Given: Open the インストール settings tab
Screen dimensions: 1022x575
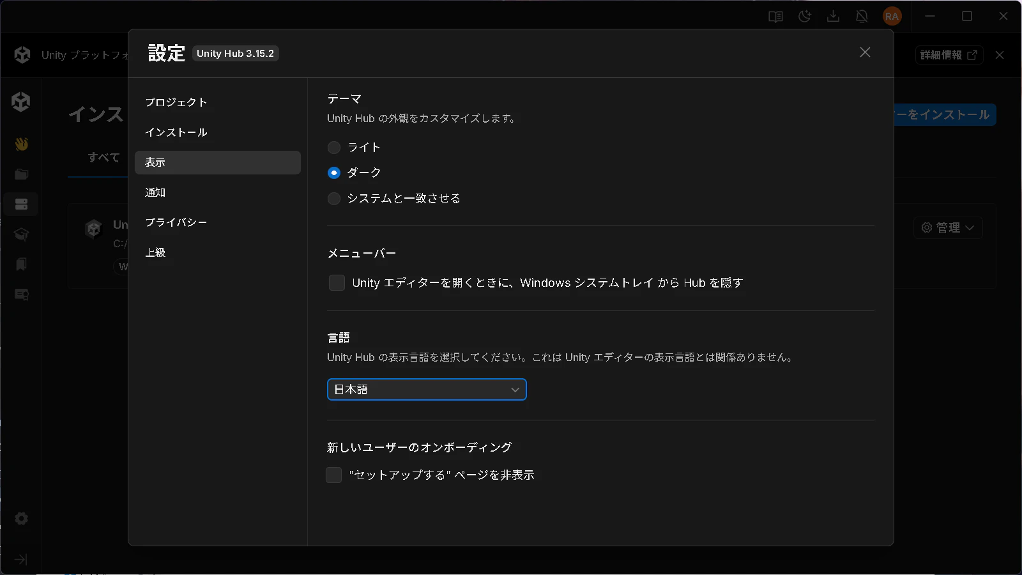Looking at the screenshot, I should pyautogui.click(x=218, y=132).
